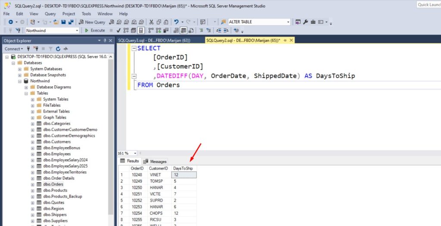Click the Quick Launch search box
This screenshot has height=226, width=441.
(x=429, y=4)
